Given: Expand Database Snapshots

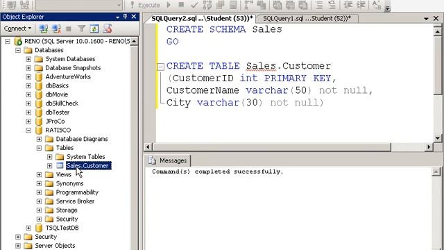Looking at the screenshot, I should coord(28,68).
